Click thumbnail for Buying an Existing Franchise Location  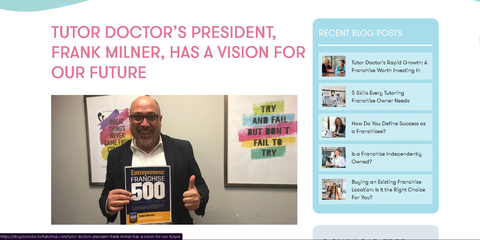(334, 189)
